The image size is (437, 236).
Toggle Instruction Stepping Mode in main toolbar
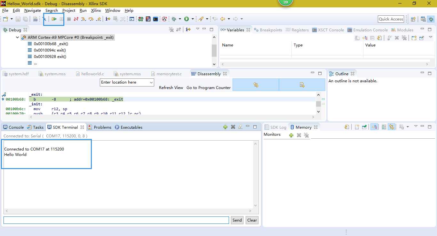108,19
